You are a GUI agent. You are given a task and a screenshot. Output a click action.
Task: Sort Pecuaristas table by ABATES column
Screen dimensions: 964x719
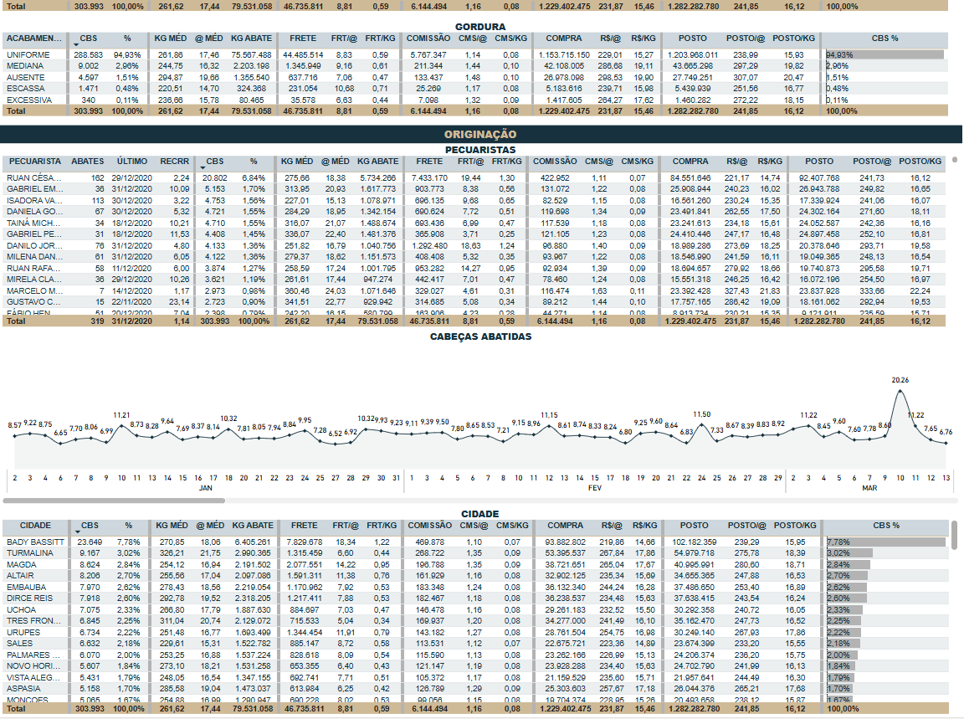coord(88,161)
